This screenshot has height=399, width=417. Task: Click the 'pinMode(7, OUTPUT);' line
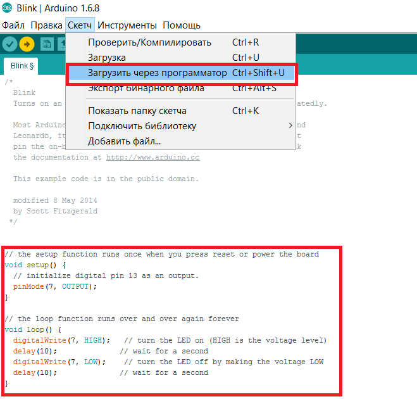point(55,287)
